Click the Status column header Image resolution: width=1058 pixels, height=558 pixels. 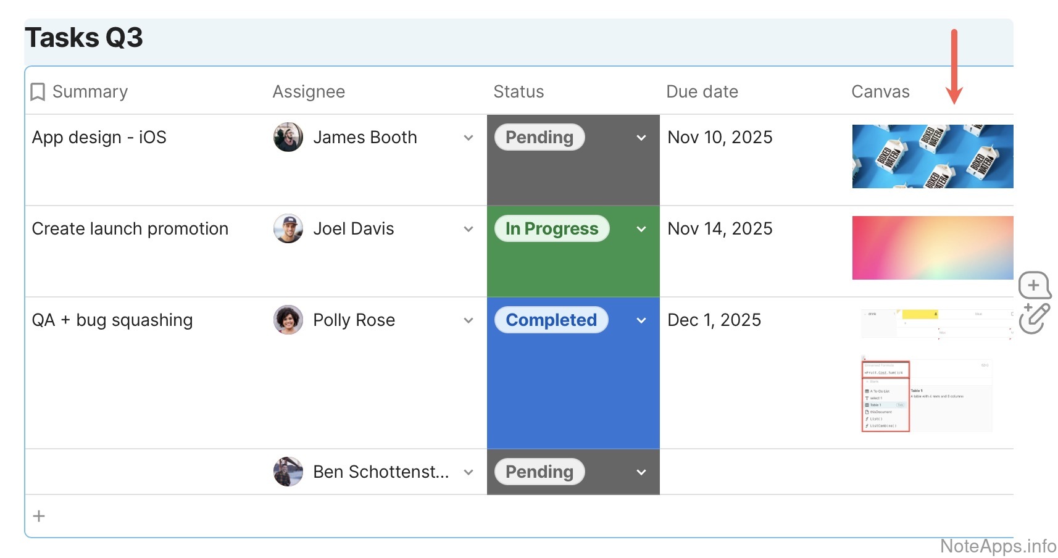point(519,92)
